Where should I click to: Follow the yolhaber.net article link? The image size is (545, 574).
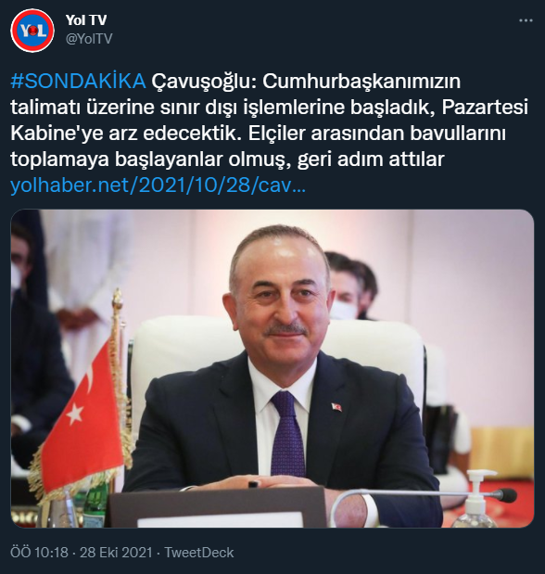158,185
